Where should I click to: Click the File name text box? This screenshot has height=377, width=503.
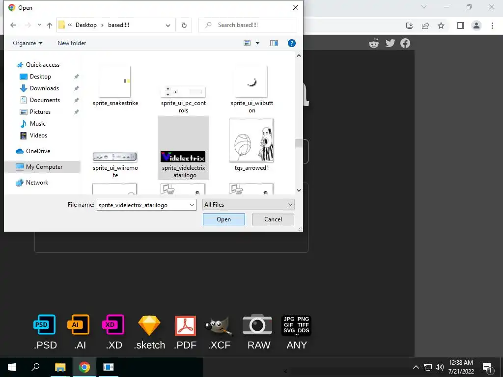tap(142, 205)
